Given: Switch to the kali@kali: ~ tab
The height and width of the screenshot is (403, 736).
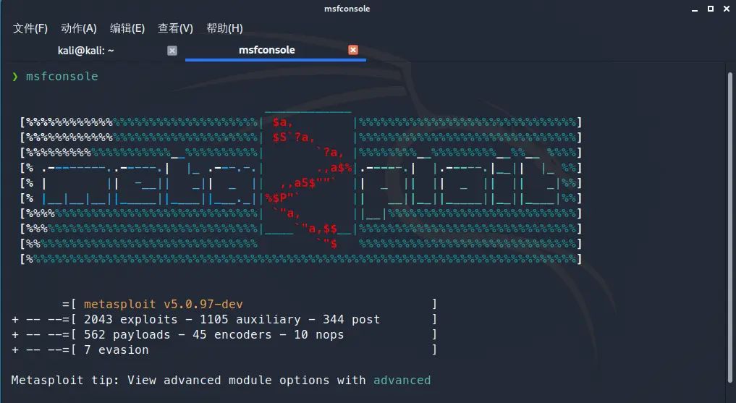Looking at the screenshot, I should (86, 50).
